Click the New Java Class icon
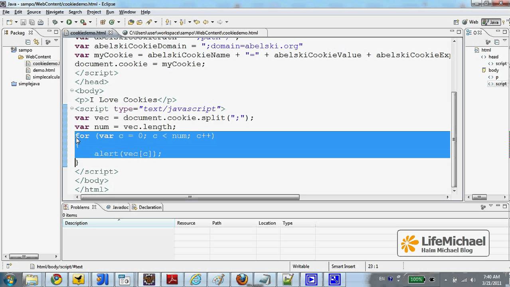Viewport: 510px width, 287px height. 112,22
